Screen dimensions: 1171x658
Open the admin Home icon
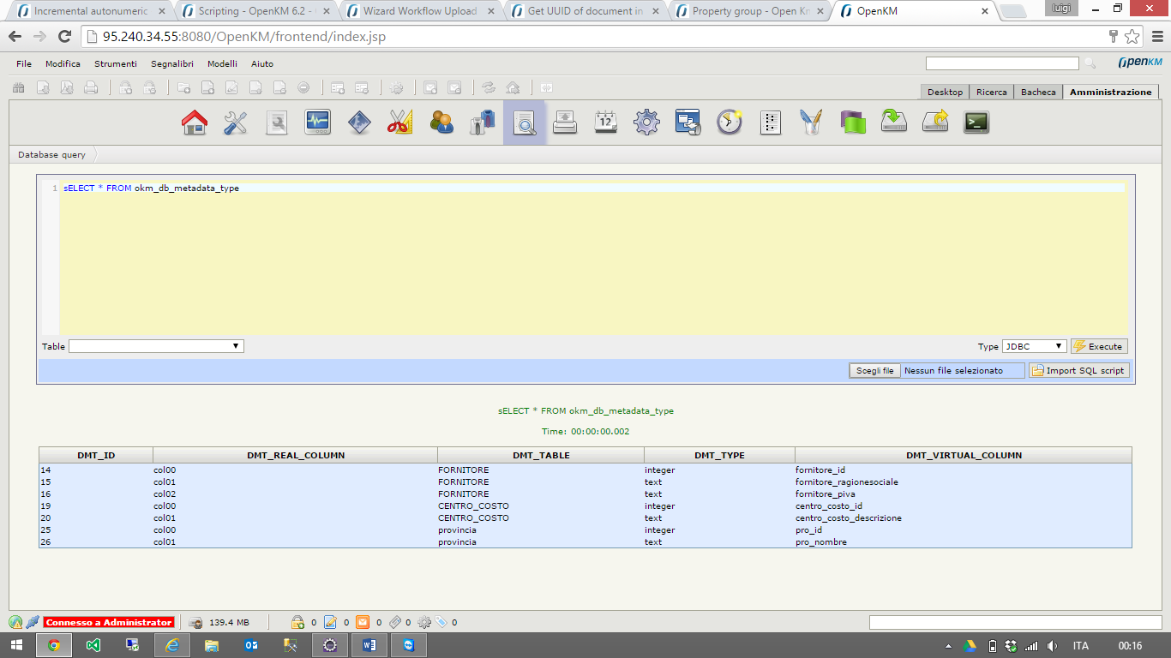[x=195, y=123]
